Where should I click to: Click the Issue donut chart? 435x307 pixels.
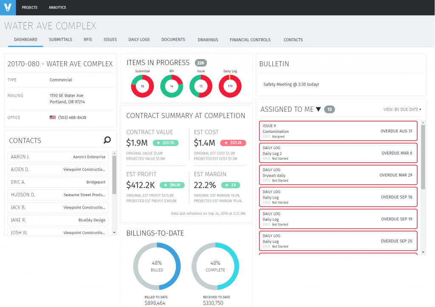pos(201,85)
